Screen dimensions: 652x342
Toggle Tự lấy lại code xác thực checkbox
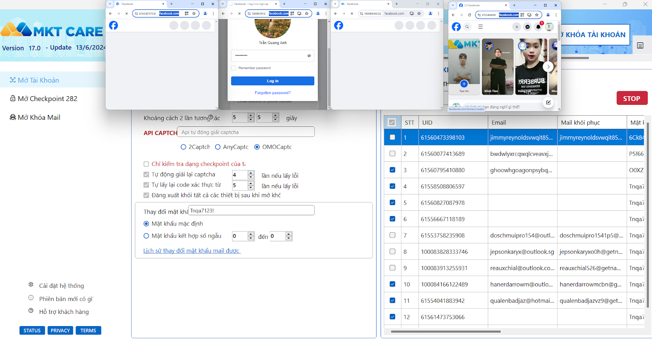(146, 185)
